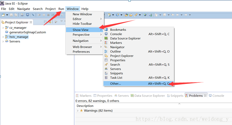
Task: Switch to the Properties tab
Action: [x=103, y=96]
